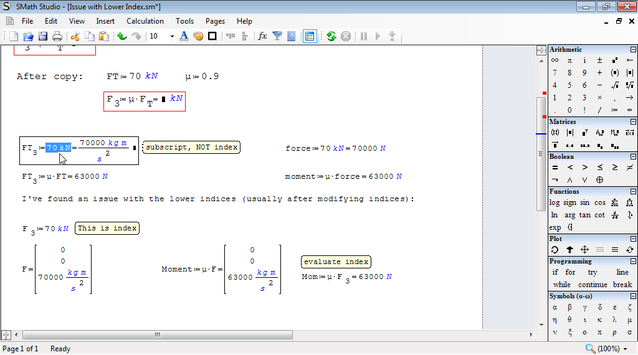Open the fx insert function dialog
Image resolution: width=638 pixels, height=355 pixels.
point(262,36)
